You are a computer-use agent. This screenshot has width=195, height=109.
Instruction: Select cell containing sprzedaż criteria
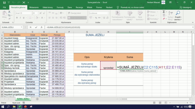point(108,65)
